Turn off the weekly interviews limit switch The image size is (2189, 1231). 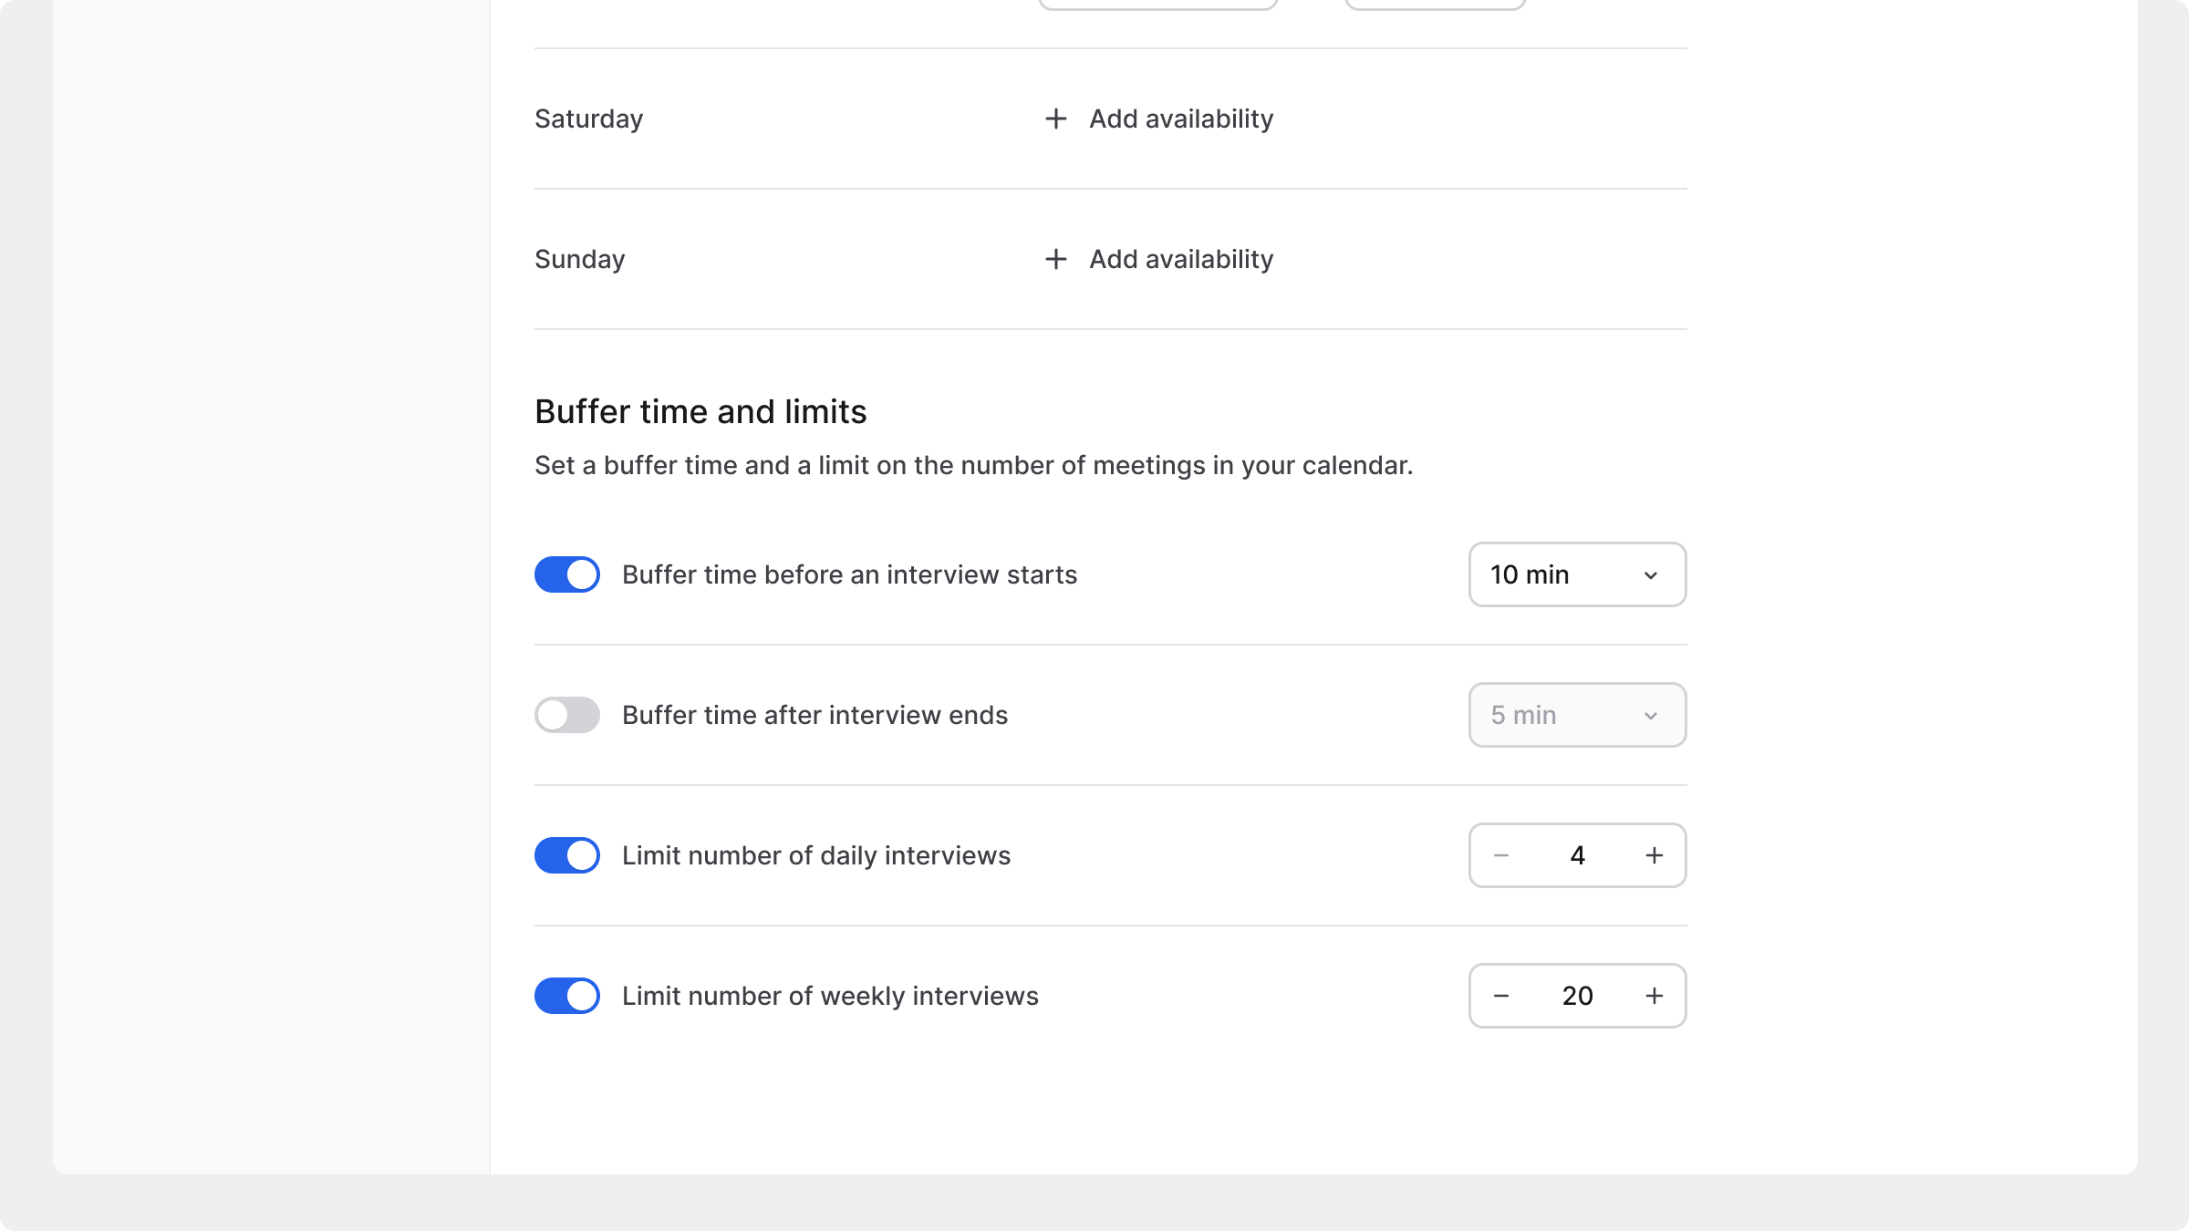click(x=567, y=996)
